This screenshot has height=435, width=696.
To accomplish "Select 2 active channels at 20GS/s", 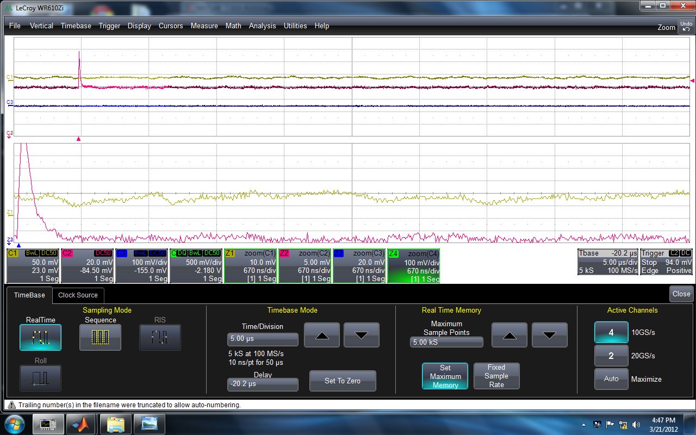I will 611,356.
